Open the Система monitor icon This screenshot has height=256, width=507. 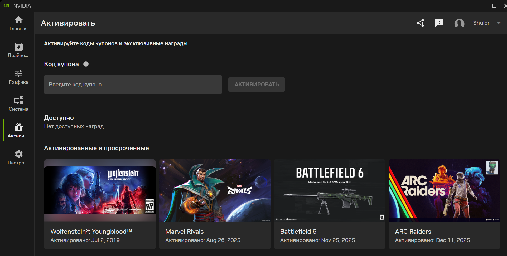pos(18,100)
